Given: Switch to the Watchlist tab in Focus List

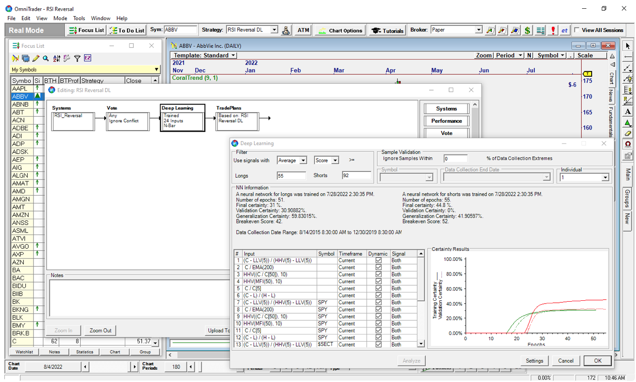Looking at the screenshot, I should pyautogui.click(x=24, y=352).
